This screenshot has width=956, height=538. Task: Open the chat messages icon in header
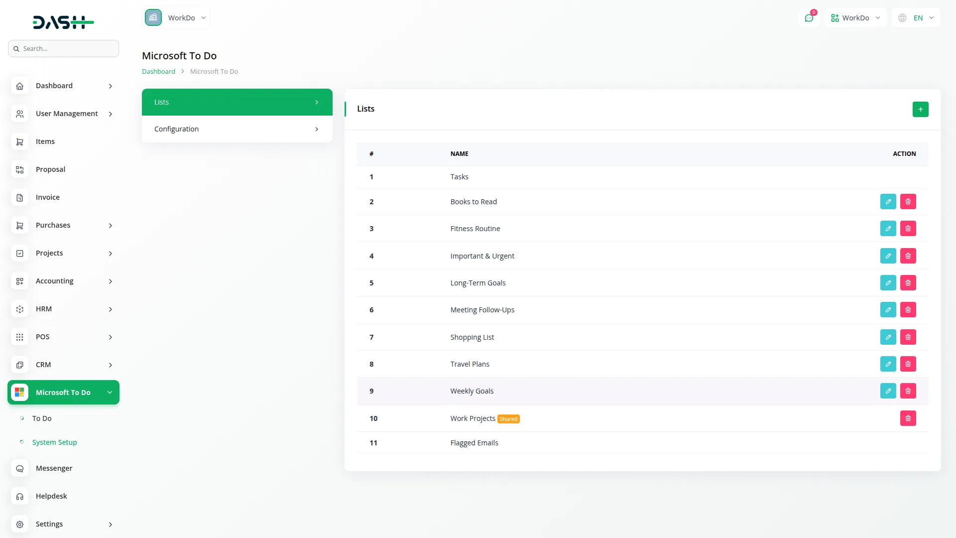pos(809,18)
